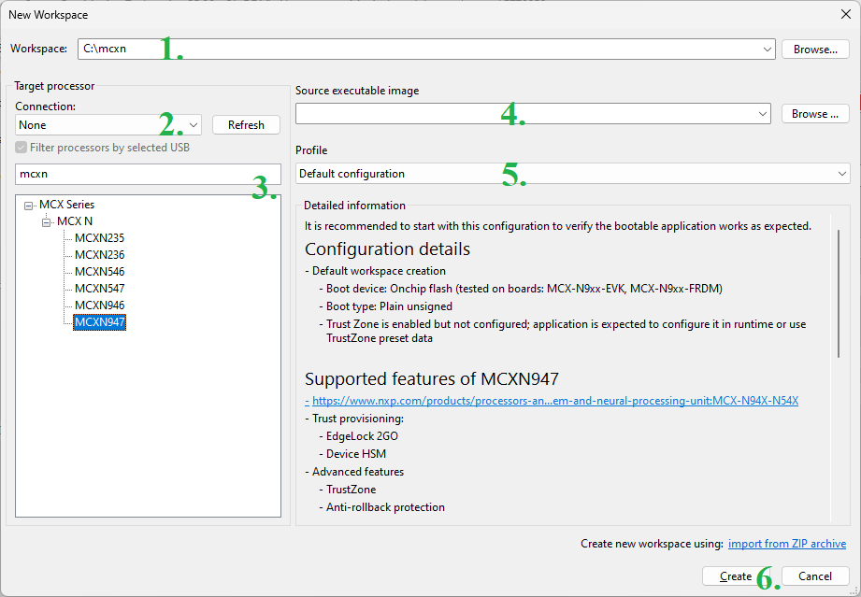The image size is (861, 597).
Task: Open the NXP MCX-N94X product link
Action: pos(554,401)
